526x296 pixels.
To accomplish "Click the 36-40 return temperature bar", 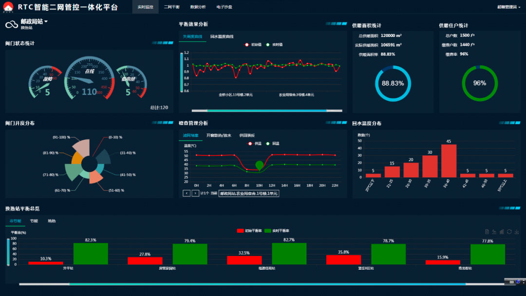I will [449, 161].
